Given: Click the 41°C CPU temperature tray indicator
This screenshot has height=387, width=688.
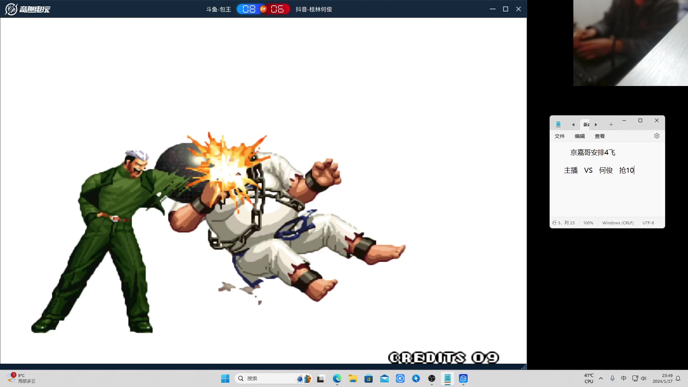Looking at the screenshot, I should point(589,378).
